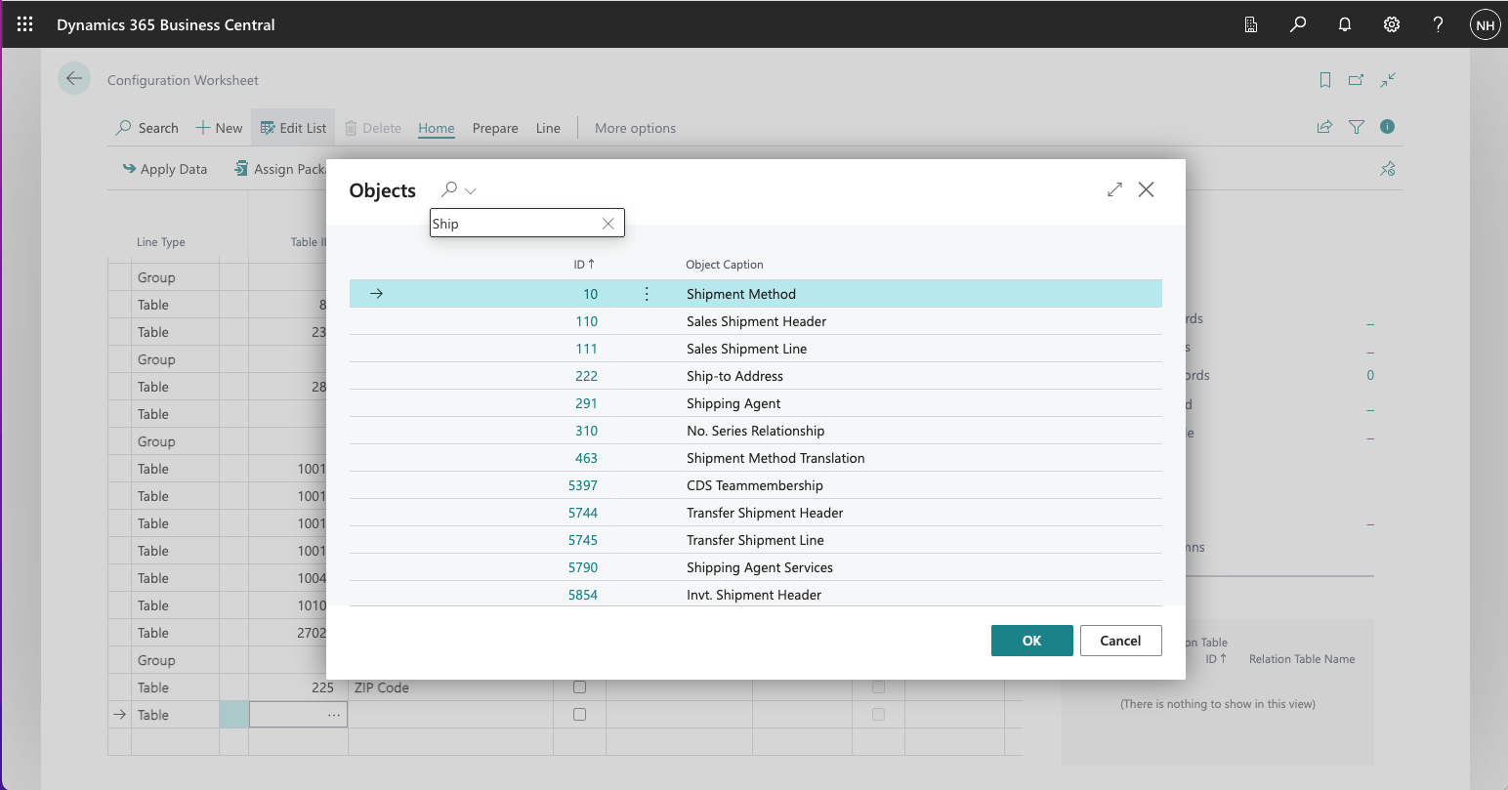The height and width of the screenshot is (790, 1508).
Task: Tick the checkbox in the ZIP Code row
Action: [x=579, y=687]
